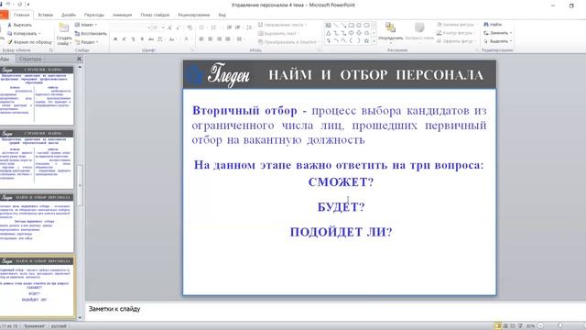
Task: Click the font name combo box
Action: coord(130,27)
